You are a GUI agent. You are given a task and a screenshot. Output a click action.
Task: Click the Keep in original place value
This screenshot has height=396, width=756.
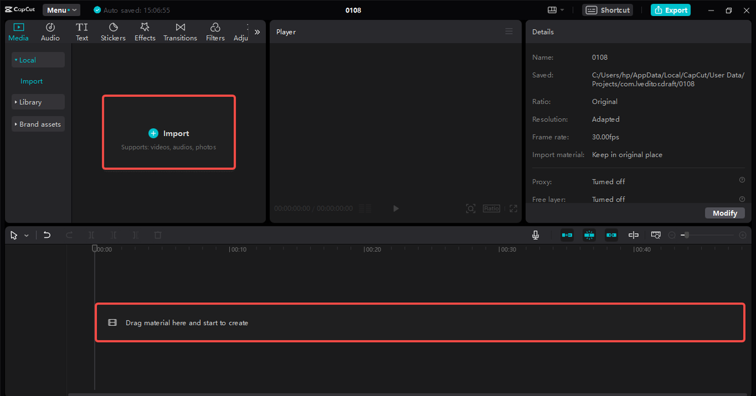(x=627, y=155)
